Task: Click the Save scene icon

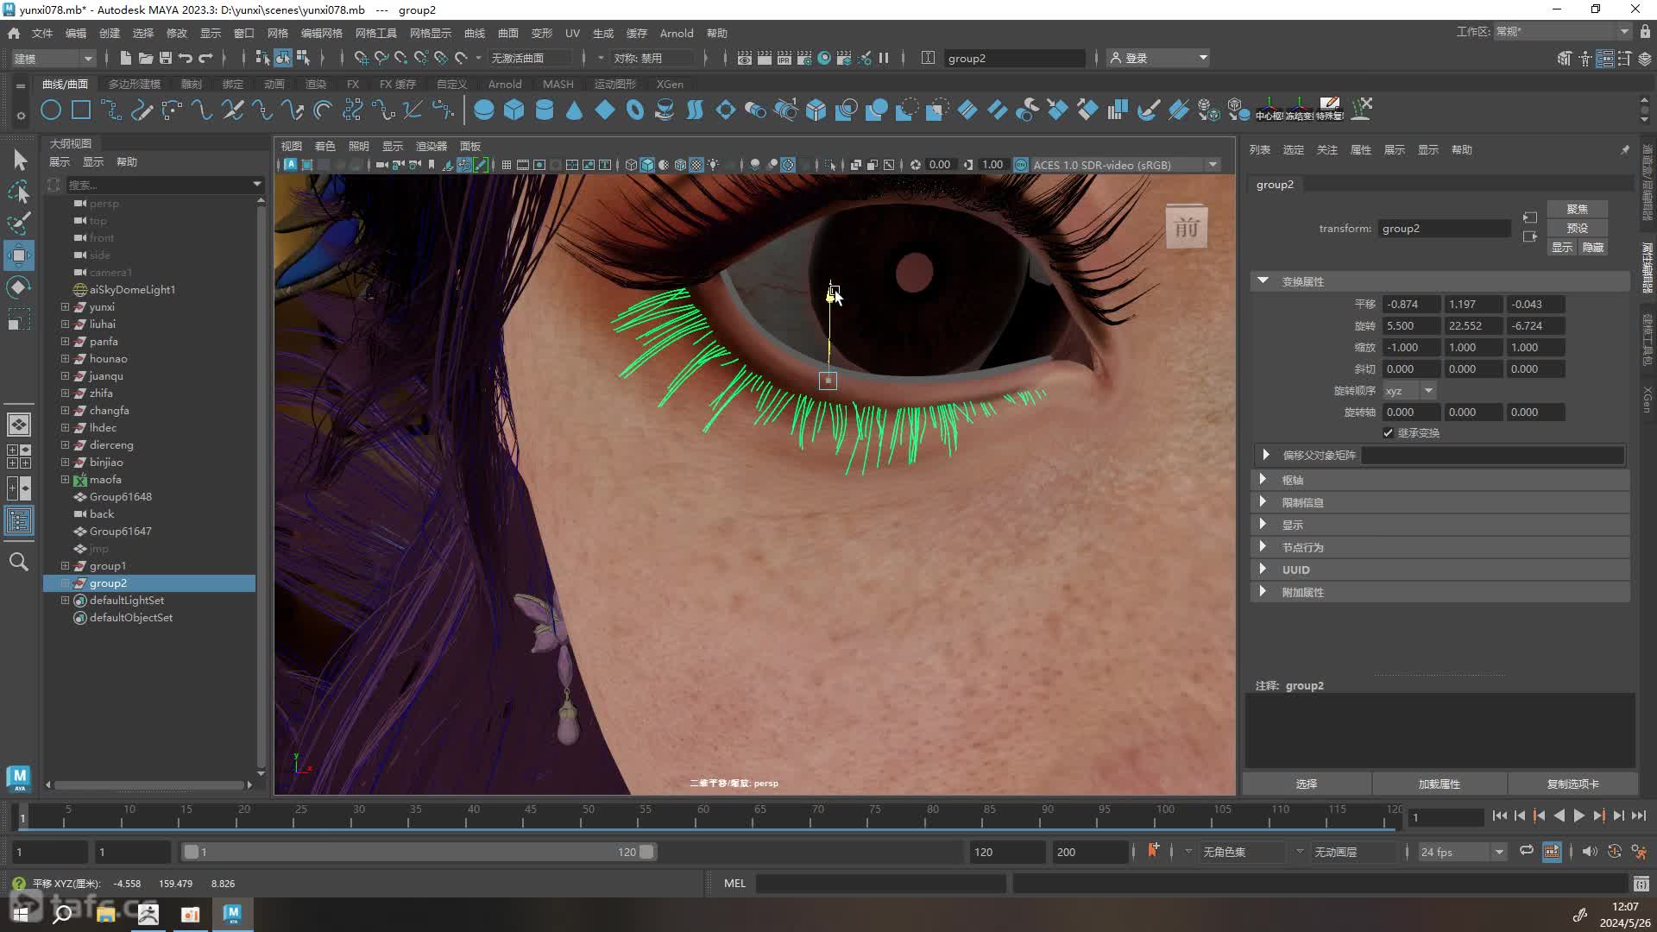Action: click(x=164, y=58)
